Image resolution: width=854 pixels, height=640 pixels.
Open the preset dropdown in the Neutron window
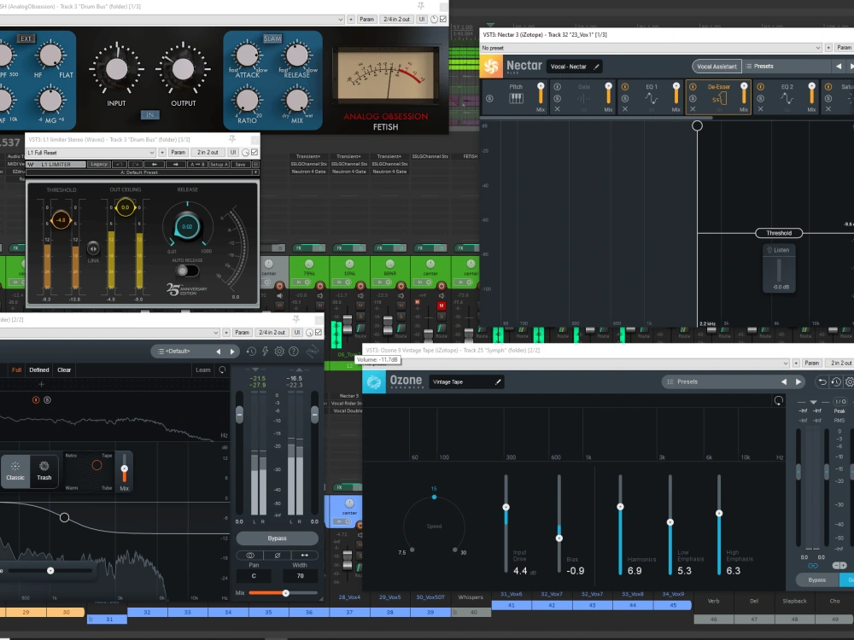click(110, 333)
